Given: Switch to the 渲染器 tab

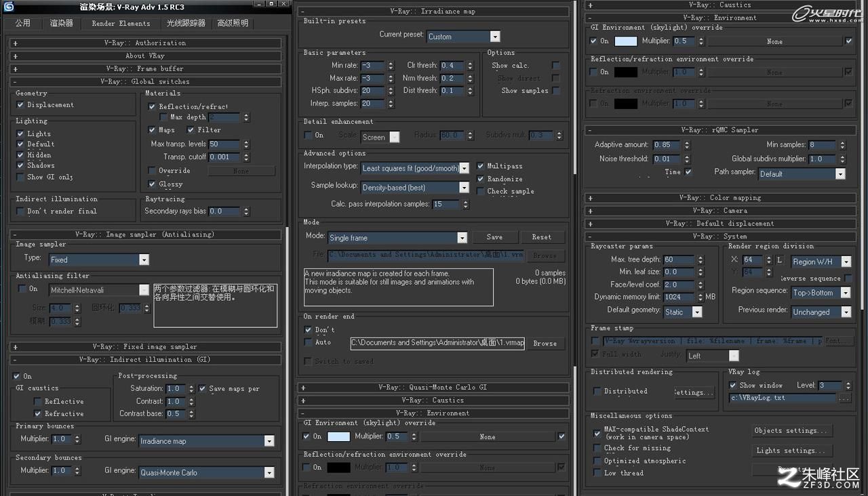Looking at the screenshot, I should click(61, 23).
